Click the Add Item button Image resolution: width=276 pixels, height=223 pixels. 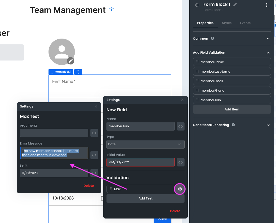coord(232,109)
